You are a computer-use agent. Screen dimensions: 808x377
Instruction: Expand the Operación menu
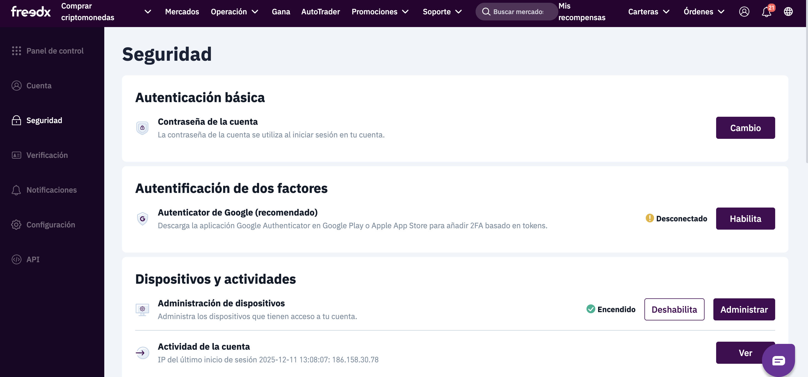click(x=234, y=12)
